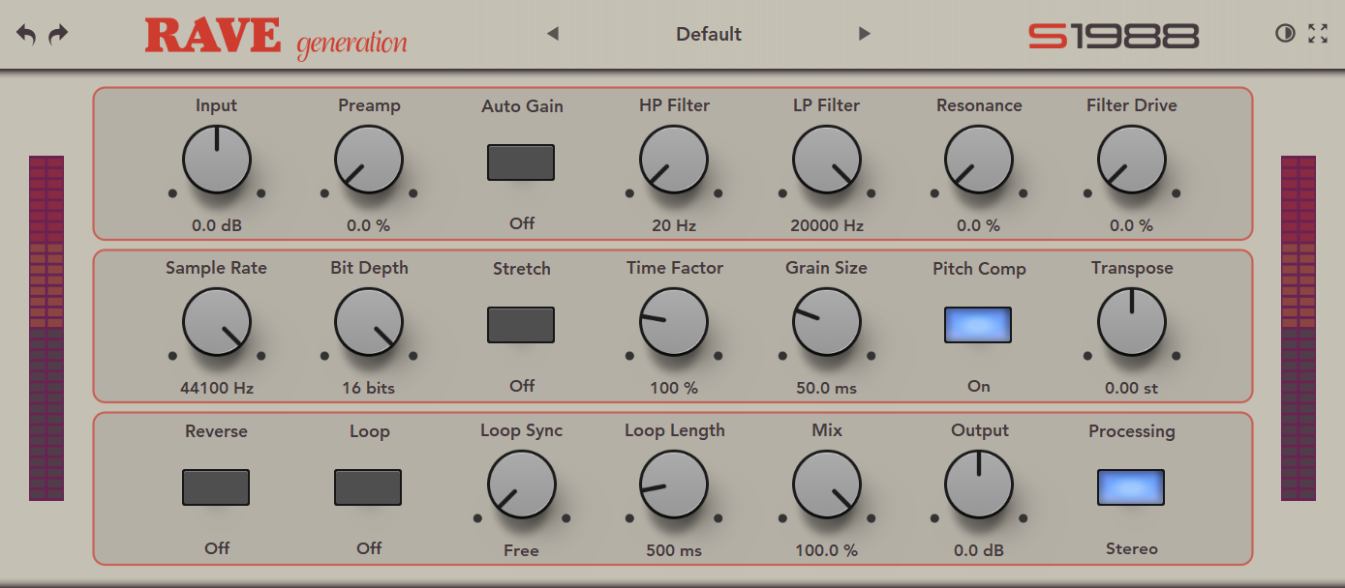The width and height of the screenshot is (1345, 588).
Task: Click the 20 Hz HP Filter value
Action: coord(674,225)
